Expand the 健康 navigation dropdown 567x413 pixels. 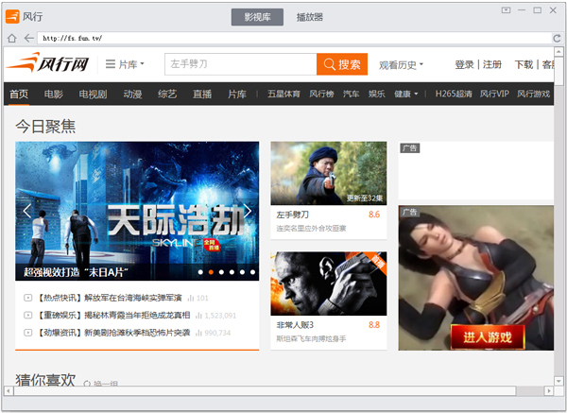pyautogui.click(x=405, y=94)
